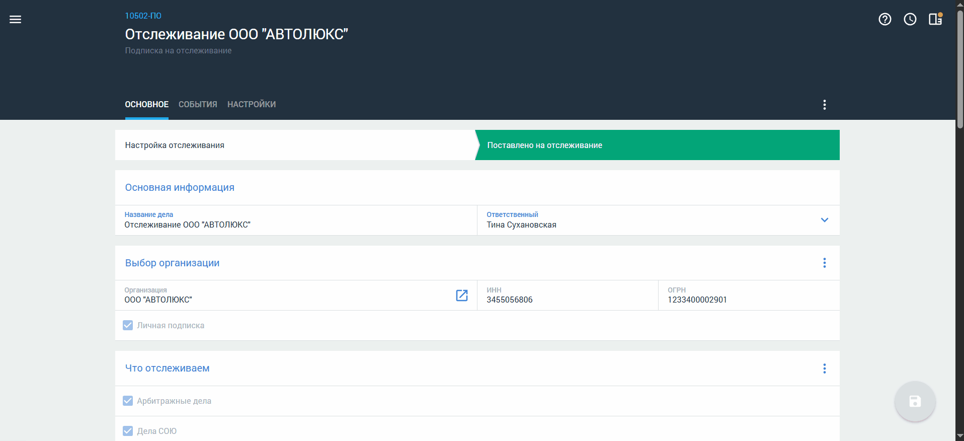Open the help question mark icon
964x441 pixels.
pos(885,19)
